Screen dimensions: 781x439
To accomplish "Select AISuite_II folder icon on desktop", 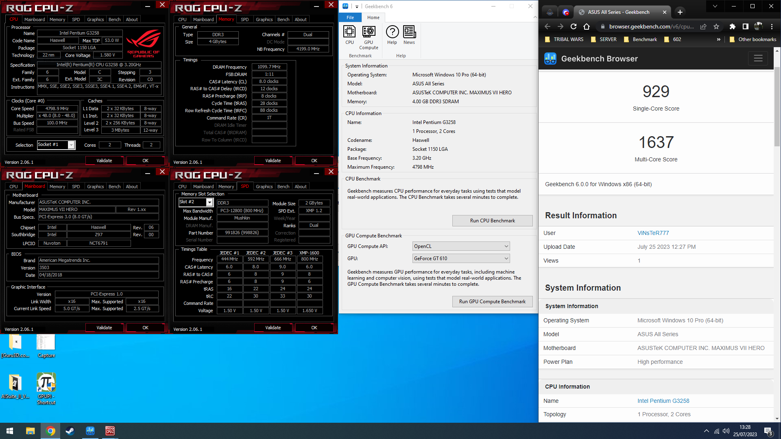I will click(x=15, y=385).
